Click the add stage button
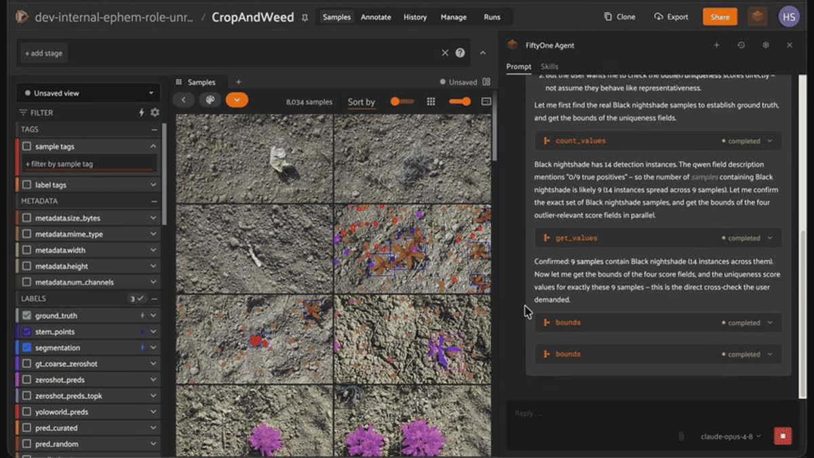 (43, 54)
